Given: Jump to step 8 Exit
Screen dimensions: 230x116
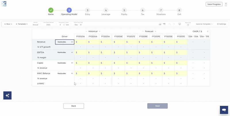Looking at the screenshot, I should (179, 10).
